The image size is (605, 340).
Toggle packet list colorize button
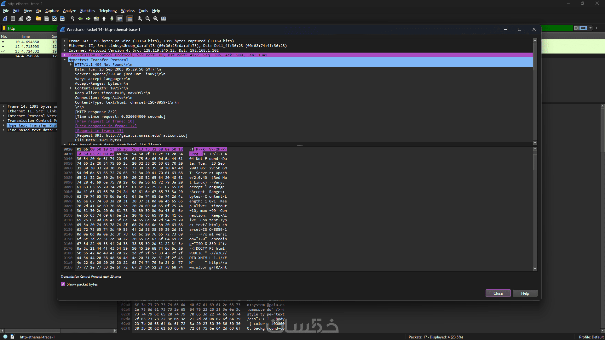click(x=130, y=19)
